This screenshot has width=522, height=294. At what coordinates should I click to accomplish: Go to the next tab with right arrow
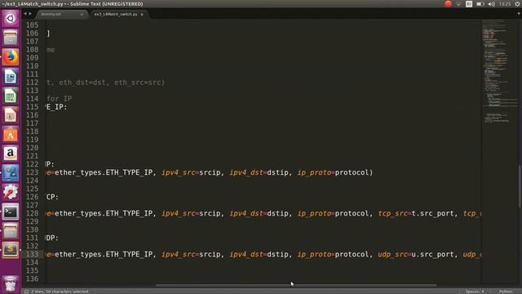point(30,14)
